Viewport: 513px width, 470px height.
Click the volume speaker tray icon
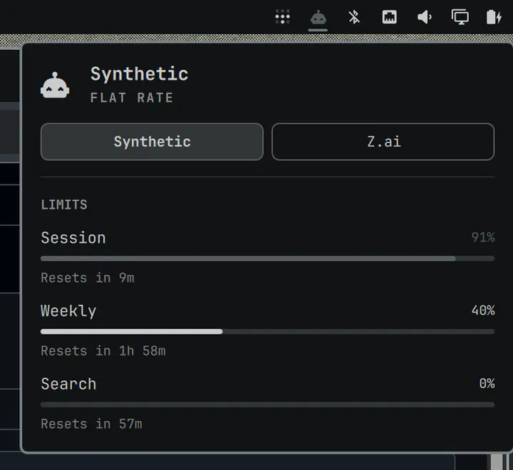(425, 17)
